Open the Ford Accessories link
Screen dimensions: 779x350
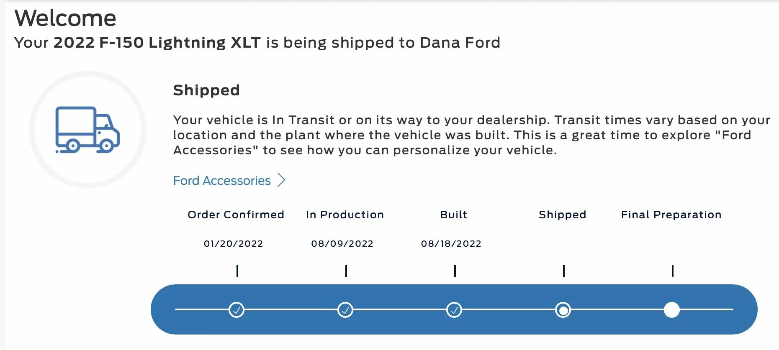coord(222,181)
